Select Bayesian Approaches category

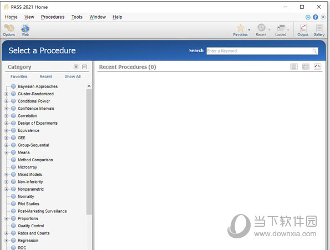38,86
